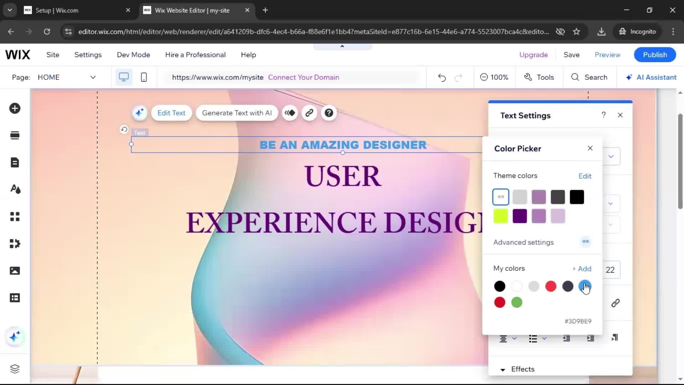
Task: Click the font size field showing 22
Action: (x=611, y=270)
